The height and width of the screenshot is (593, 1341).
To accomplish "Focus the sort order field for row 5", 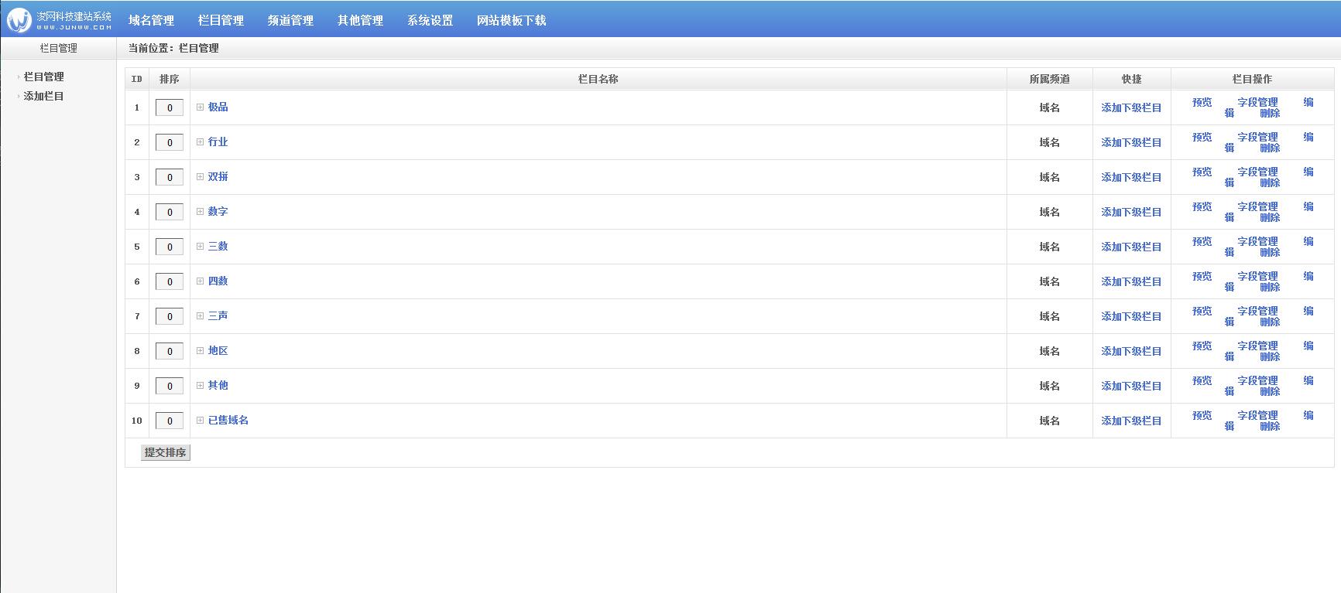I will [170, 247].
